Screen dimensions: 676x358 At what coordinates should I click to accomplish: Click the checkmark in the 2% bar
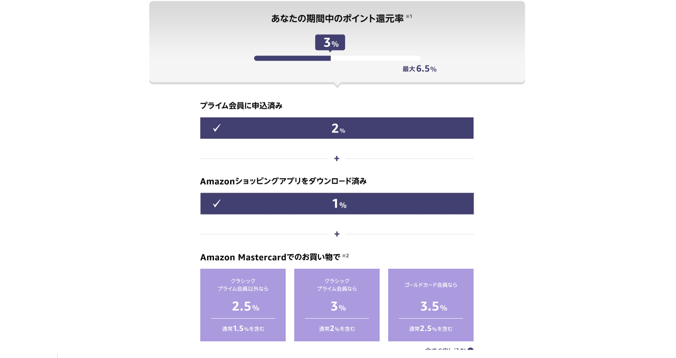[217, 128]
